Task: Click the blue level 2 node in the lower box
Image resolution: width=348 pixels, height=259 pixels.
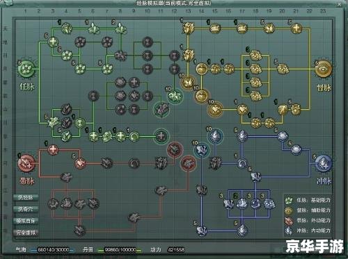Action: coord(242,203)
